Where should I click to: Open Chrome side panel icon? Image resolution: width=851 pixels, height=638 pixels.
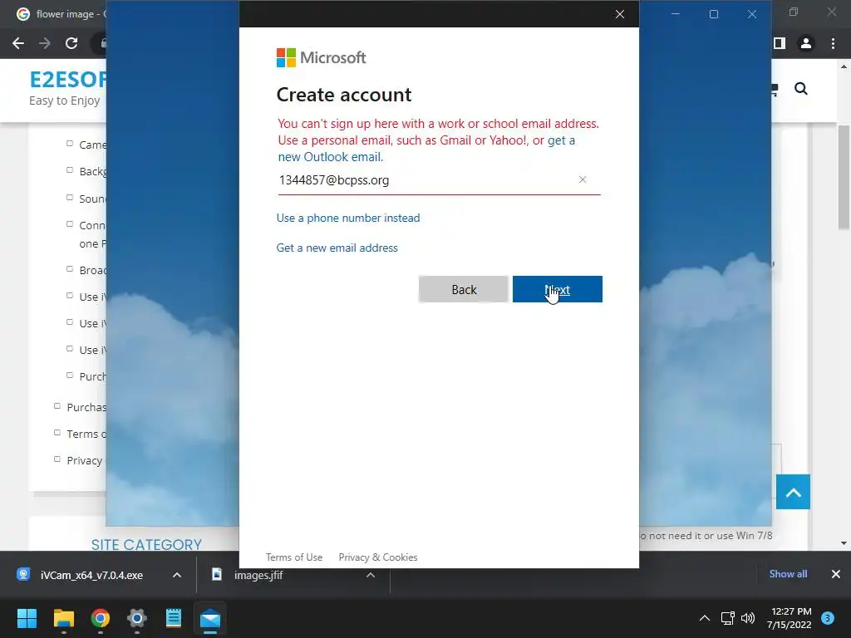click(x=780, y=43)
